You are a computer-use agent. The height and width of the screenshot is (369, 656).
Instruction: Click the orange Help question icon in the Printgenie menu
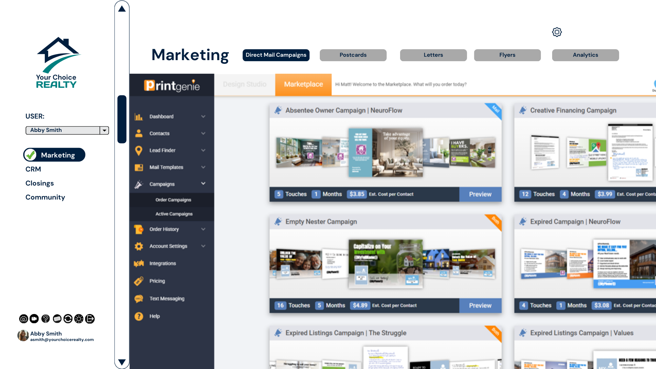[x=139, y=316]
